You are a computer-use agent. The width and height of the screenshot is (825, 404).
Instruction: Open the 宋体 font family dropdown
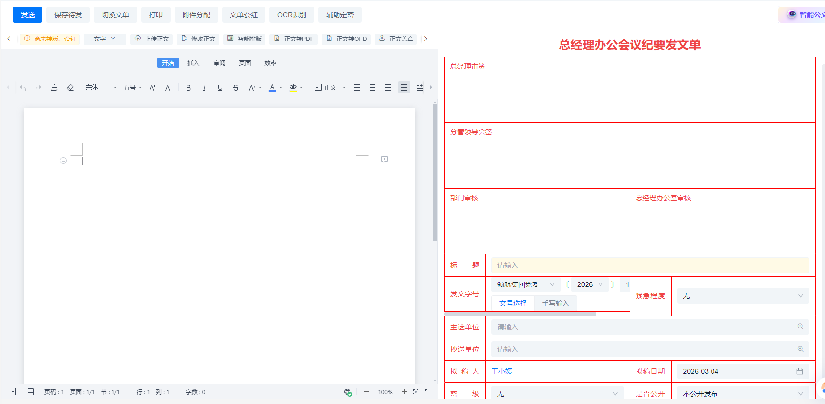tap(101, 88)
